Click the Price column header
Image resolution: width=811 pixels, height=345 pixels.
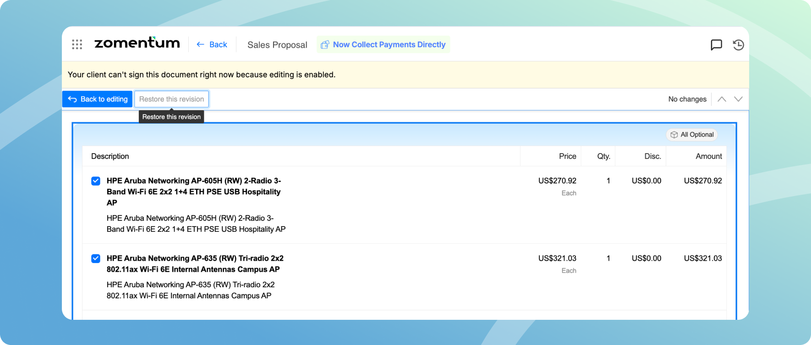click(568, 156)
